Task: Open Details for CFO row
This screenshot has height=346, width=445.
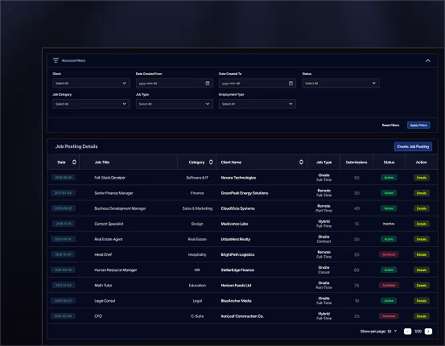Action: tap(422, 316)
